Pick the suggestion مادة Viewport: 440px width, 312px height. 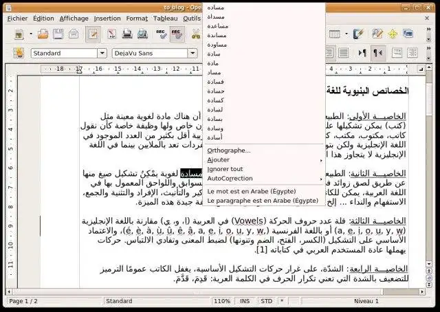tap(264, 63)
